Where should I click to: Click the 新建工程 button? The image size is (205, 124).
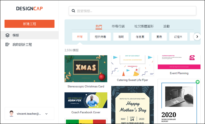29,24
